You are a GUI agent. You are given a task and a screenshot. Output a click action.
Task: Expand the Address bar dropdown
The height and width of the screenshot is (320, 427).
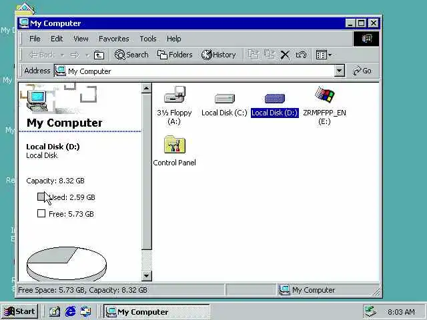(x=340, y=71)
